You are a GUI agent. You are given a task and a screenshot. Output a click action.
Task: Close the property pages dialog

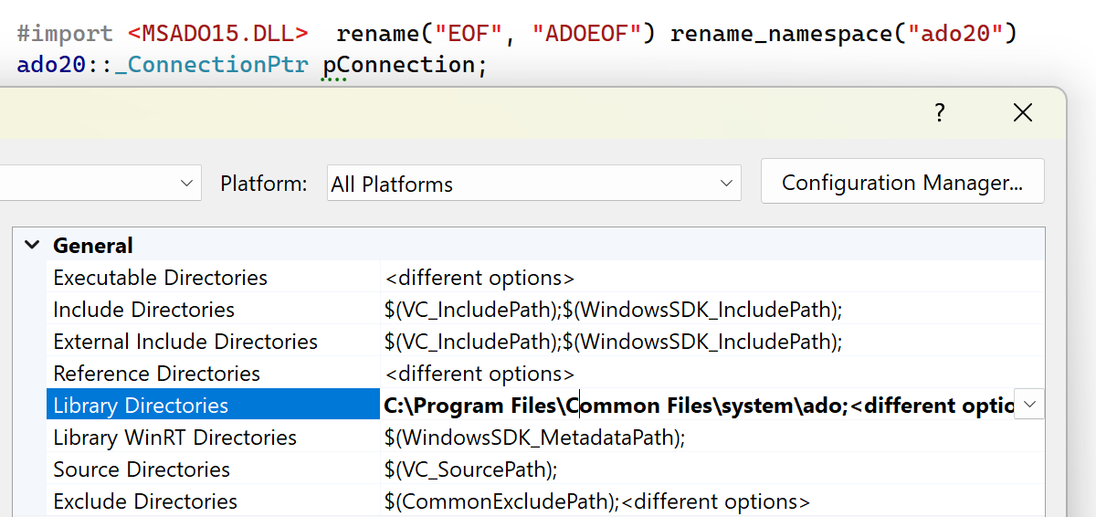(x=1023, y=113)
